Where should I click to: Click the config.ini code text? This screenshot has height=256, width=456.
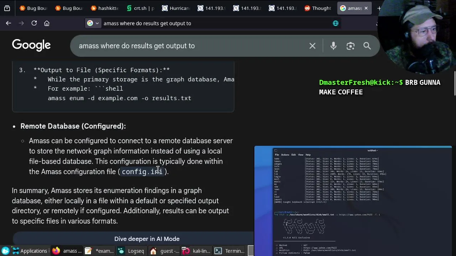pos(142,172)
